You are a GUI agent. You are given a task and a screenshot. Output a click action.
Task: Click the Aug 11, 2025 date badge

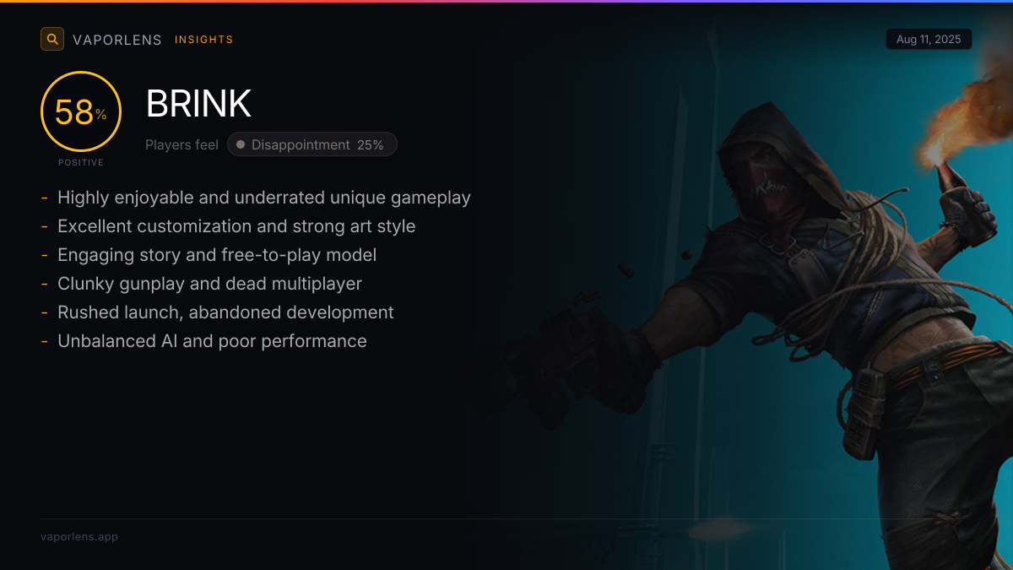(929, 40)
